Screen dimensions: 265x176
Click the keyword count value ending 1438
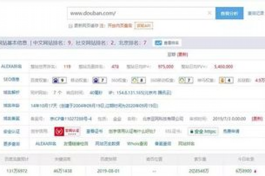click(x=63, y=171)
